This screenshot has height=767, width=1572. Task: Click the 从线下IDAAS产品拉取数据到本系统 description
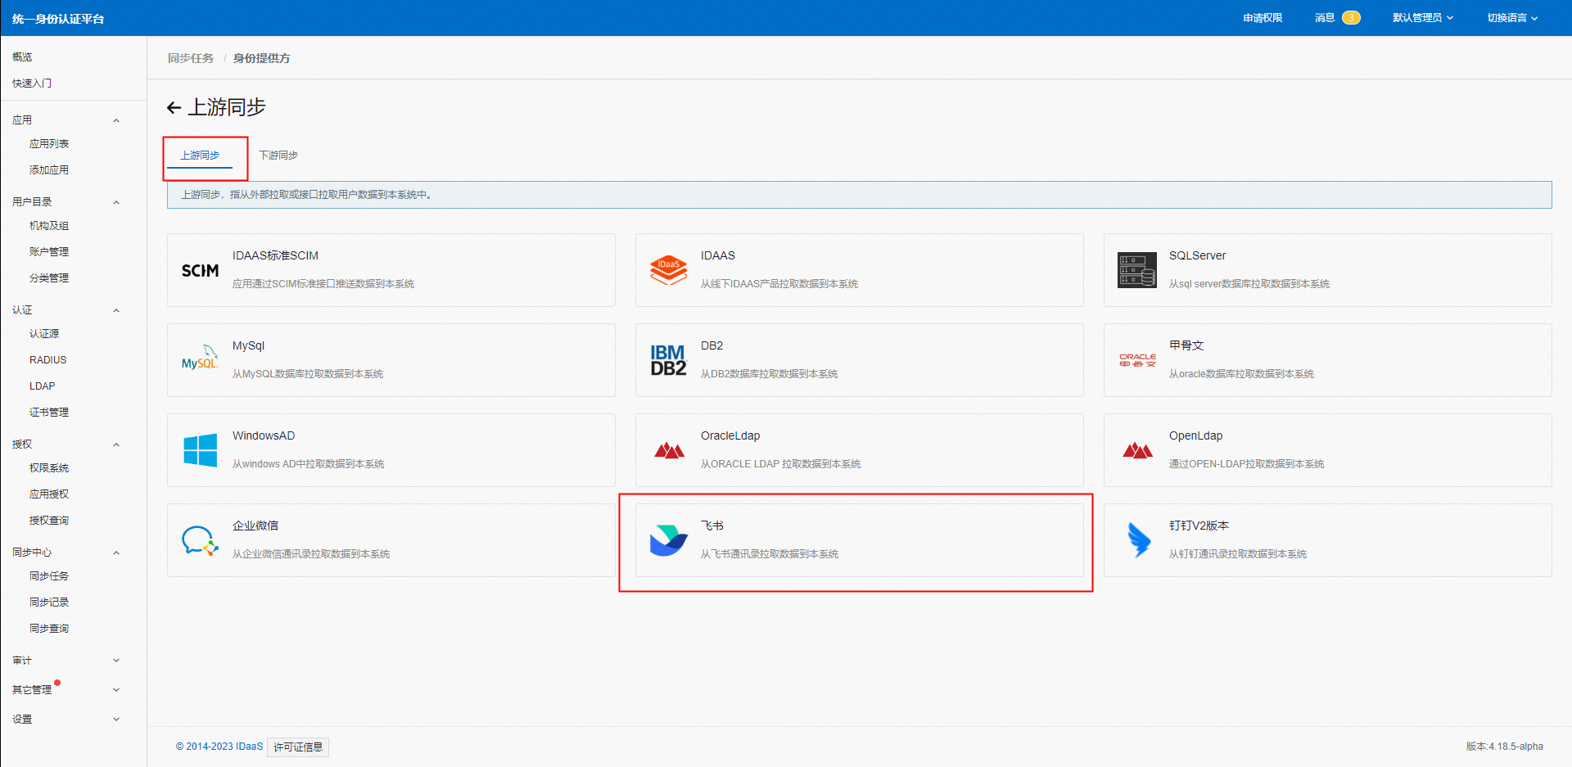point(779,284)
